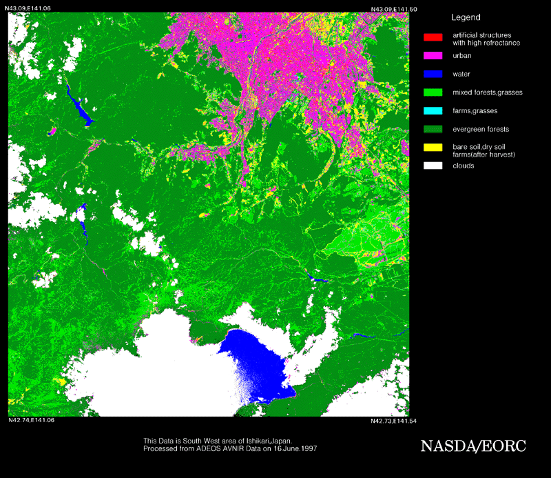Click the narrow blue reservoir in the upper-left of the map
This screenshot has width=551, height=478.
pos(79,106)
